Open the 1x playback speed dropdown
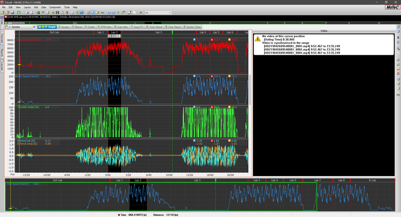The image size is (401, 217). 158,12
